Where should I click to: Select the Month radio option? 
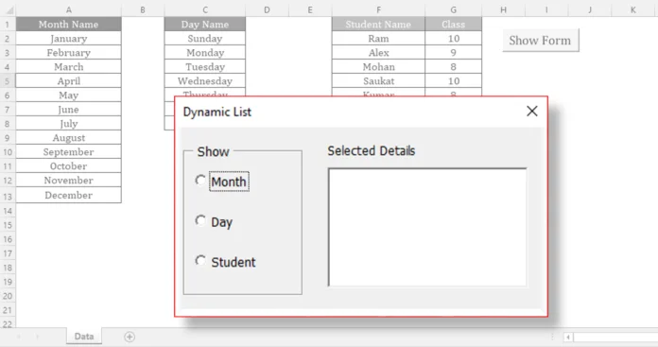coord(200,181)
